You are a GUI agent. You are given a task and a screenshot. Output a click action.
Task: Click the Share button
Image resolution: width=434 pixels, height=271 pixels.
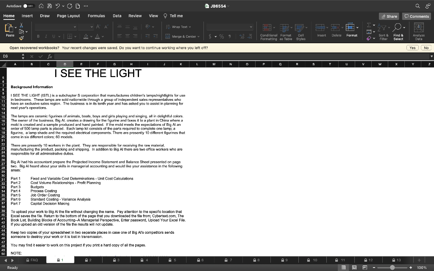pyautogui.click(x=388, y=16)
